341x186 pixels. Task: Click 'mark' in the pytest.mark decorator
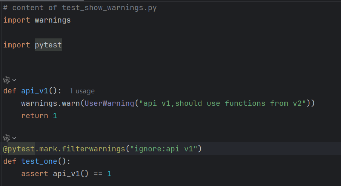click(48, 149)
